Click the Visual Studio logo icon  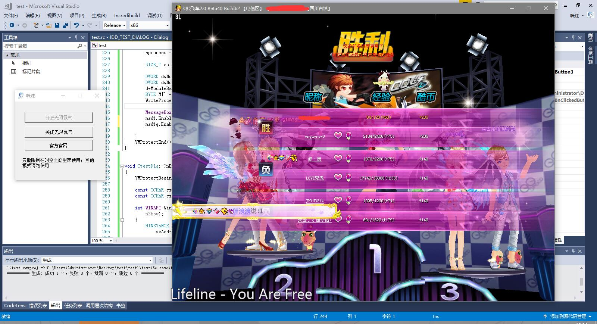[8, 6]
